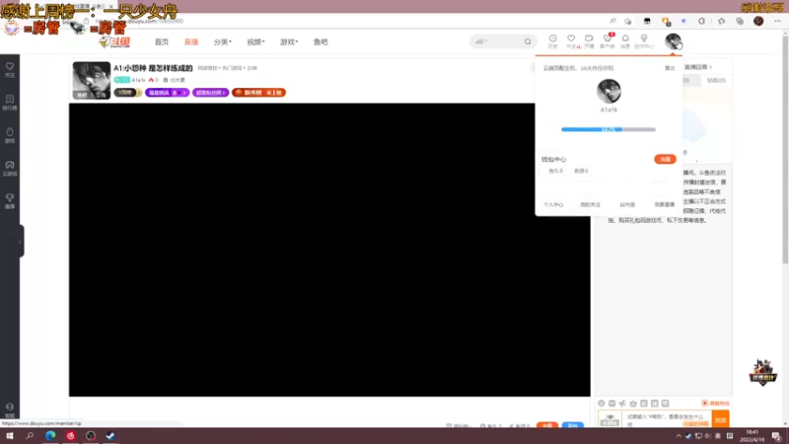Open the client download icon with badge
Image resolution: width=789 pixels, height=444 pixels.
click(x=608, y=41)
